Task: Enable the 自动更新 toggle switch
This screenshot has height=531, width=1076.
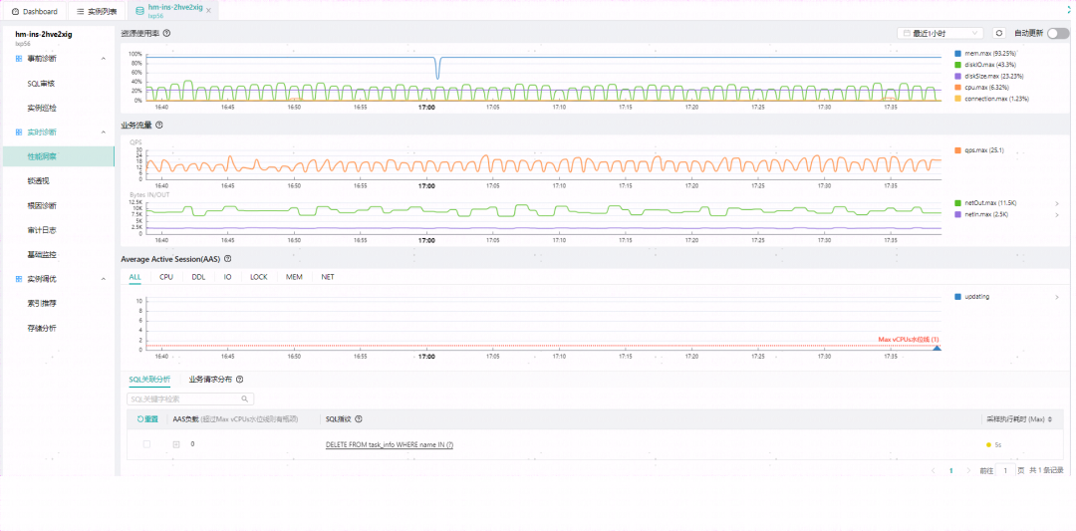Action: 1057,33
